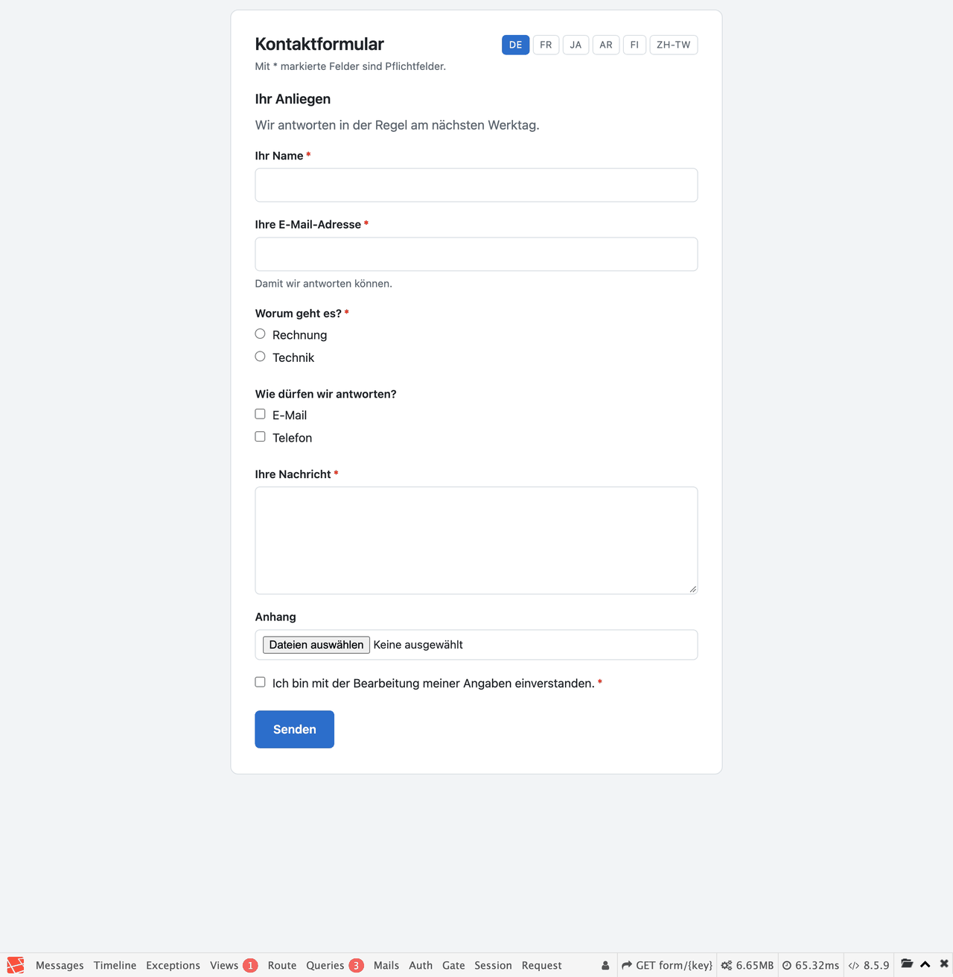953x977 pixels.
Task: Open the Views debugbar tab
Action: pyautogui.click(x=233, y=965)
